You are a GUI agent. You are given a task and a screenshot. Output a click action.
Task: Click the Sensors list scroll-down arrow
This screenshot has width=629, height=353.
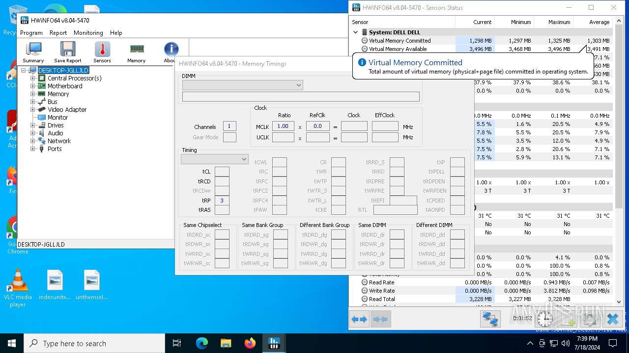click(x=619, y=303)
